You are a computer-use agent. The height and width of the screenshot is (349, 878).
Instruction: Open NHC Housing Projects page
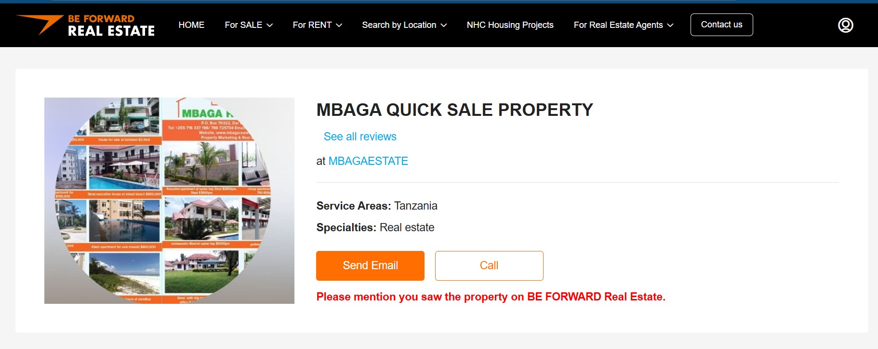510,25
